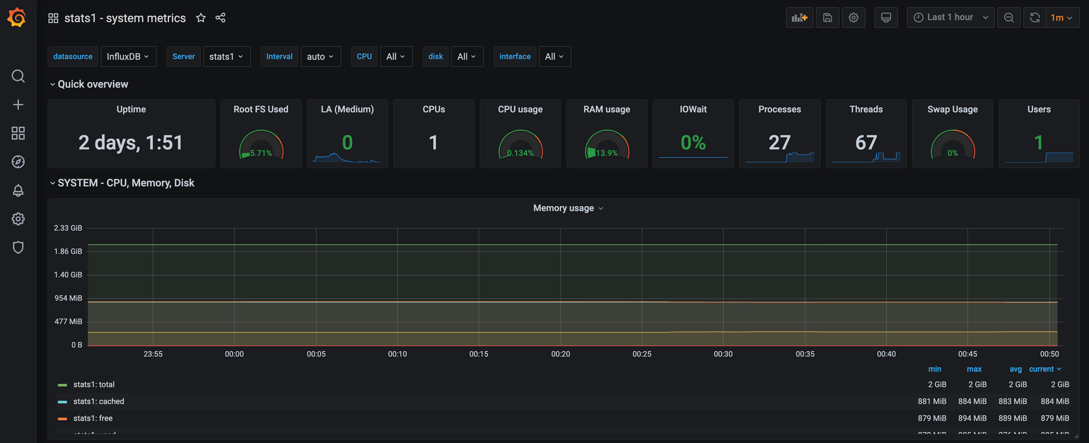1089x443 pixels.
Task: Star this dashboard as favorite
Action: click(201, 18)
